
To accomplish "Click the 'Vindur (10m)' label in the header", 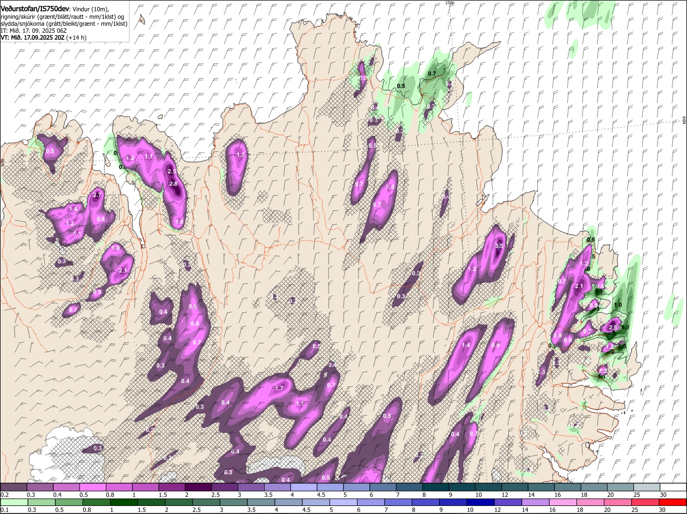I will coord(90,9).
